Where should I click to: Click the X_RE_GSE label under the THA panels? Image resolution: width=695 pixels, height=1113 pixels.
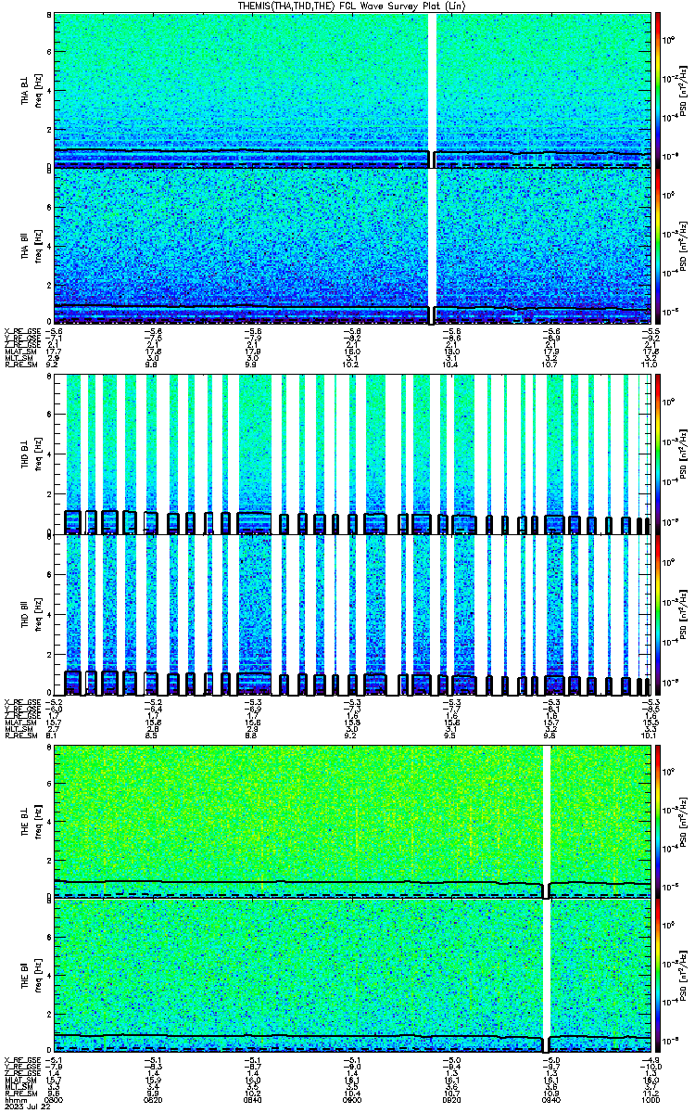(x=19, y=330)
